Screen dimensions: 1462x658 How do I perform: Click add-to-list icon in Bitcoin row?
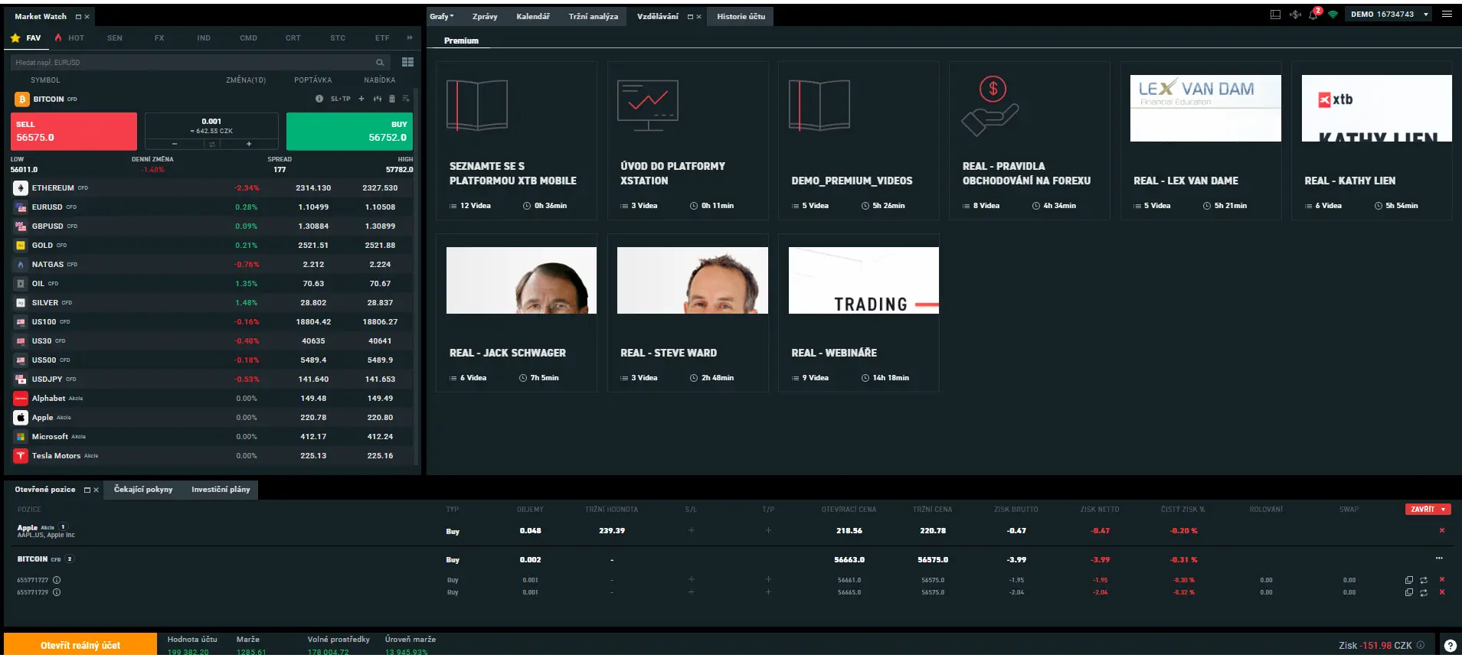click(x=406, y=99)
